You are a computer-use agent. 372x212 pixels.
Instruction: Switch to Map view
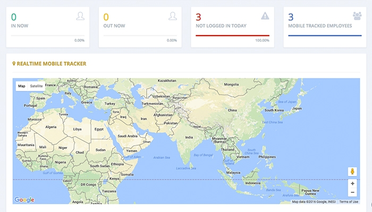click(22, 86)
